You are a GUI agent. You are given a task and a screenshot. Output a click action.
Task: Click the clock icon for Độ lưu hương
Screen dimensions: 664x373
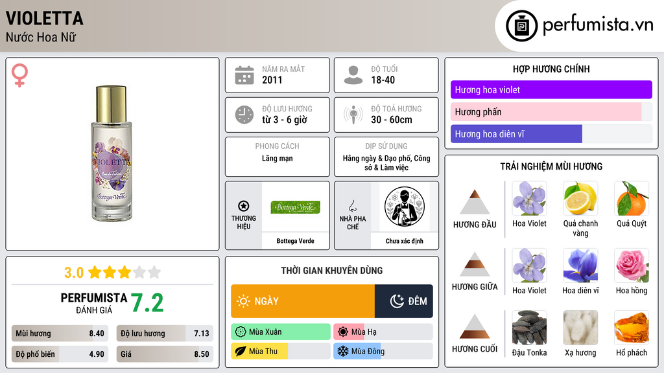tap(244, 115)
